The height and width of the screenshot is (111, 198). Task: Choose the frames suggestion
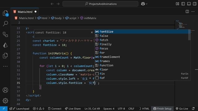tap(141, 61)
